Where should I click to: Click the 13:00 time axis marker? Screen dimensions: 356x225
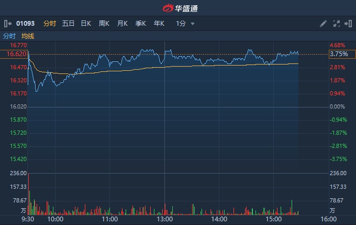coord(164,219)
